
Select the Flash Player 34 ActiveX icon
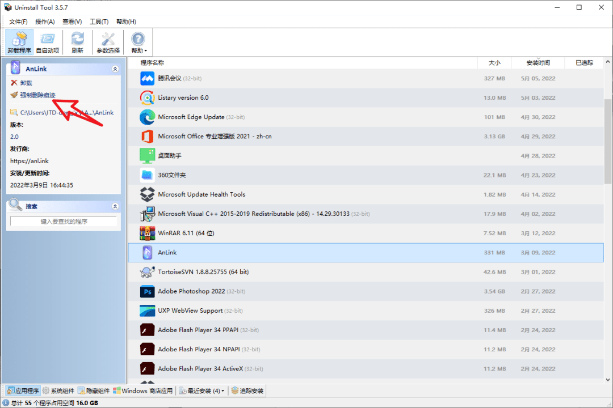(147, 368)
